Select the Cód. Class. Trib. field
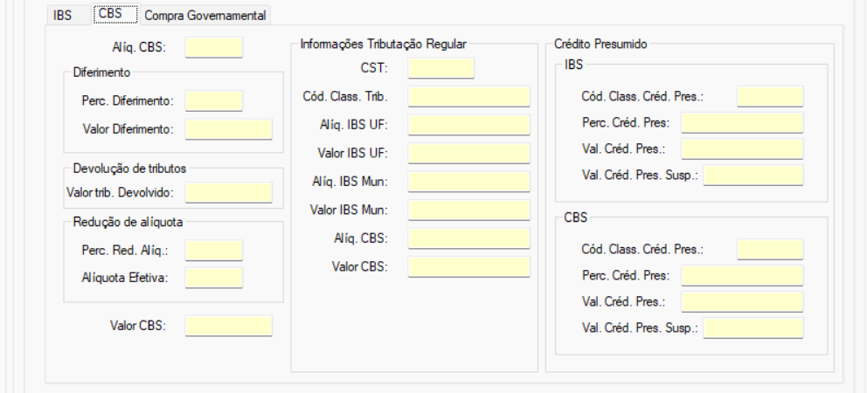 (468, 96)
